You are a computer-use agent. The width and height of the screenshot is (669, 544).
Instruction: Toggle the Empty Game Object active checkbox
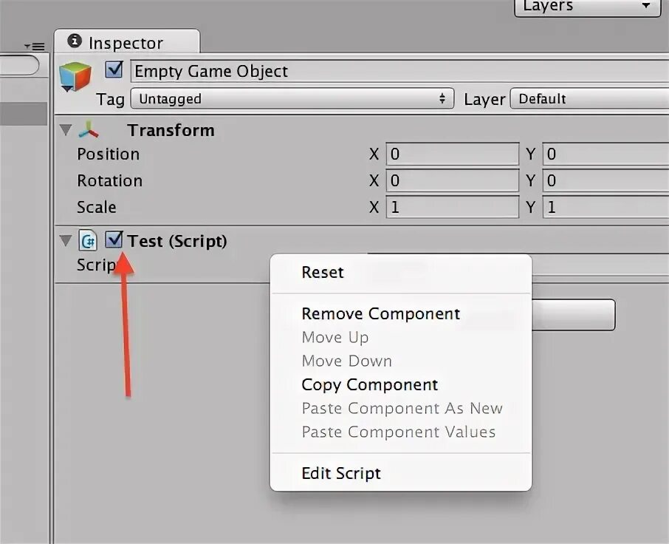tap(114, 69)
